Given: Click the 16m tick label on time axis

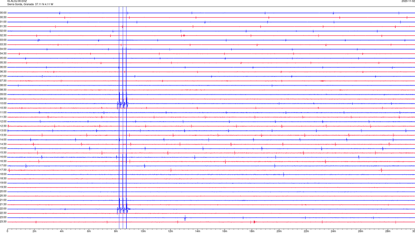Looking at the screenshot, I should click(x=225, y=231).
